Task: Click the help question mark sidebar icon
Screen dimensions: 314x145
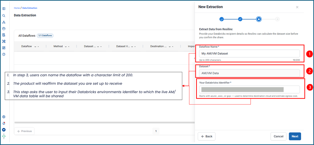Action: coord(3,54)
